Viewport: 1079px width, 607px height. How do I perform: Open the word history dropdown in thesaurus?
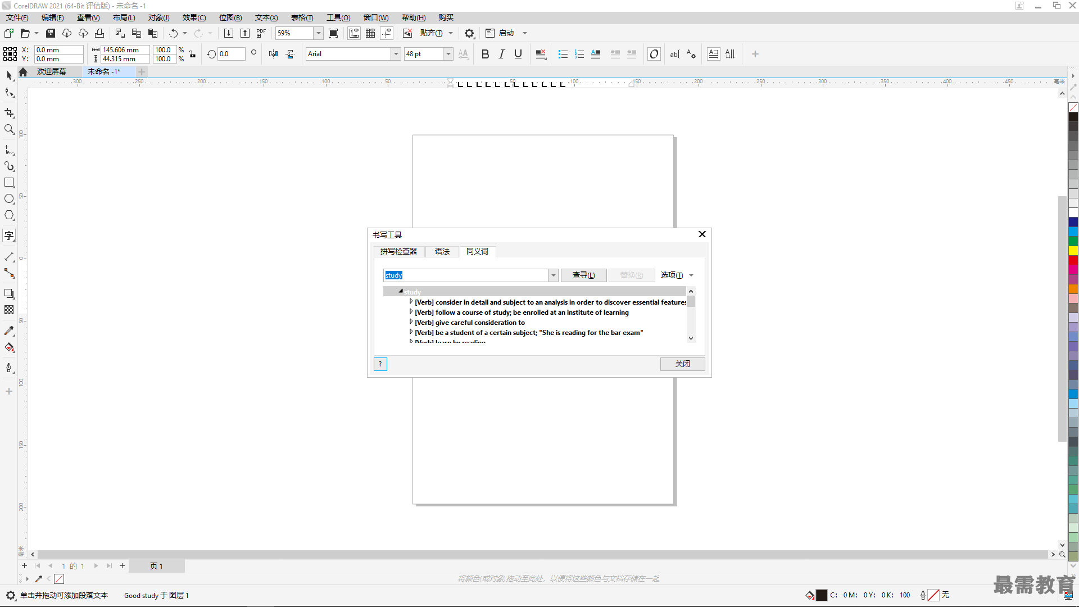pos(553,275)
